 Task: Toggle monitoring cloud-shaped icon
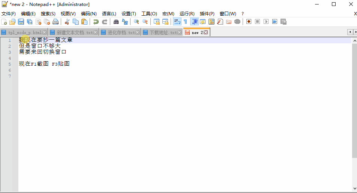tap(237, 22)
